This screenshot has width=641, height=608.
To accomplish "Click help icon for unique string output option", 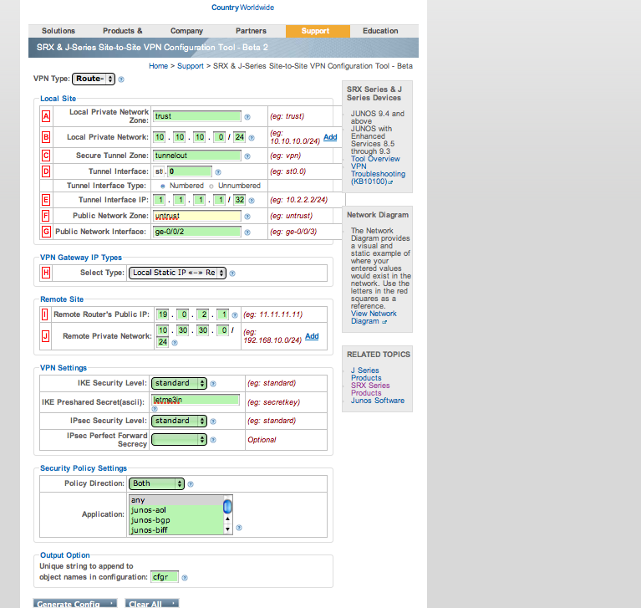I will point(185,578).
